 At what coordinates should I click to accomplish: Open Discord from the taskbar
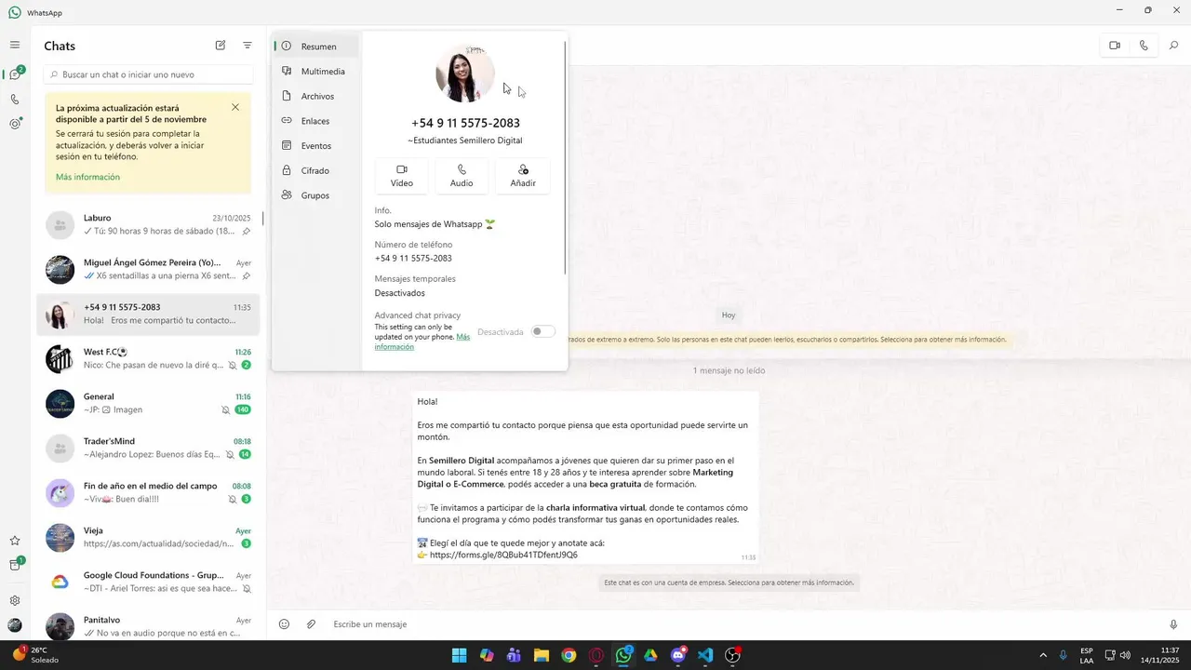[x=678, y=655]
